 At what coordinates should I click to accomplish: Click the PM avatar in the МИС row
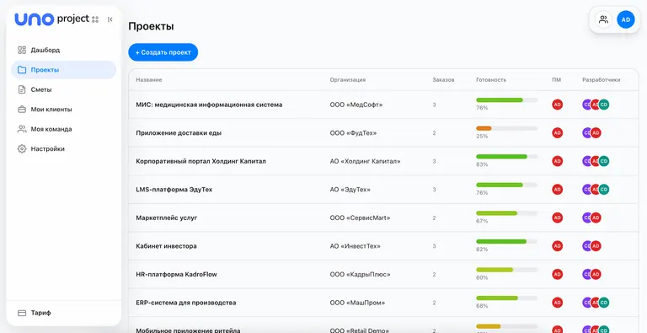pyautogui.click(x=558, y=105)
